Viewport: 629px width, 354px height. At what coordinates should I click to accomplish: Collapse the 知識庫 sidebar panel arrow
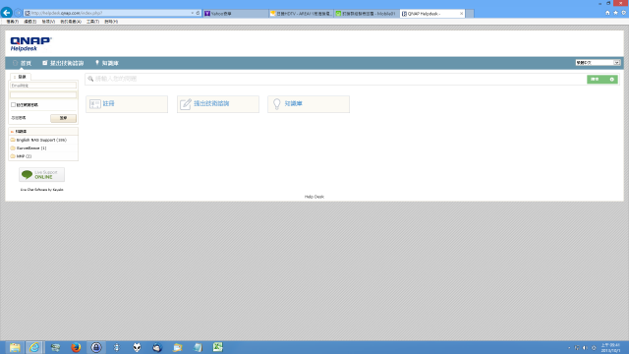click(x=12, y=132)
